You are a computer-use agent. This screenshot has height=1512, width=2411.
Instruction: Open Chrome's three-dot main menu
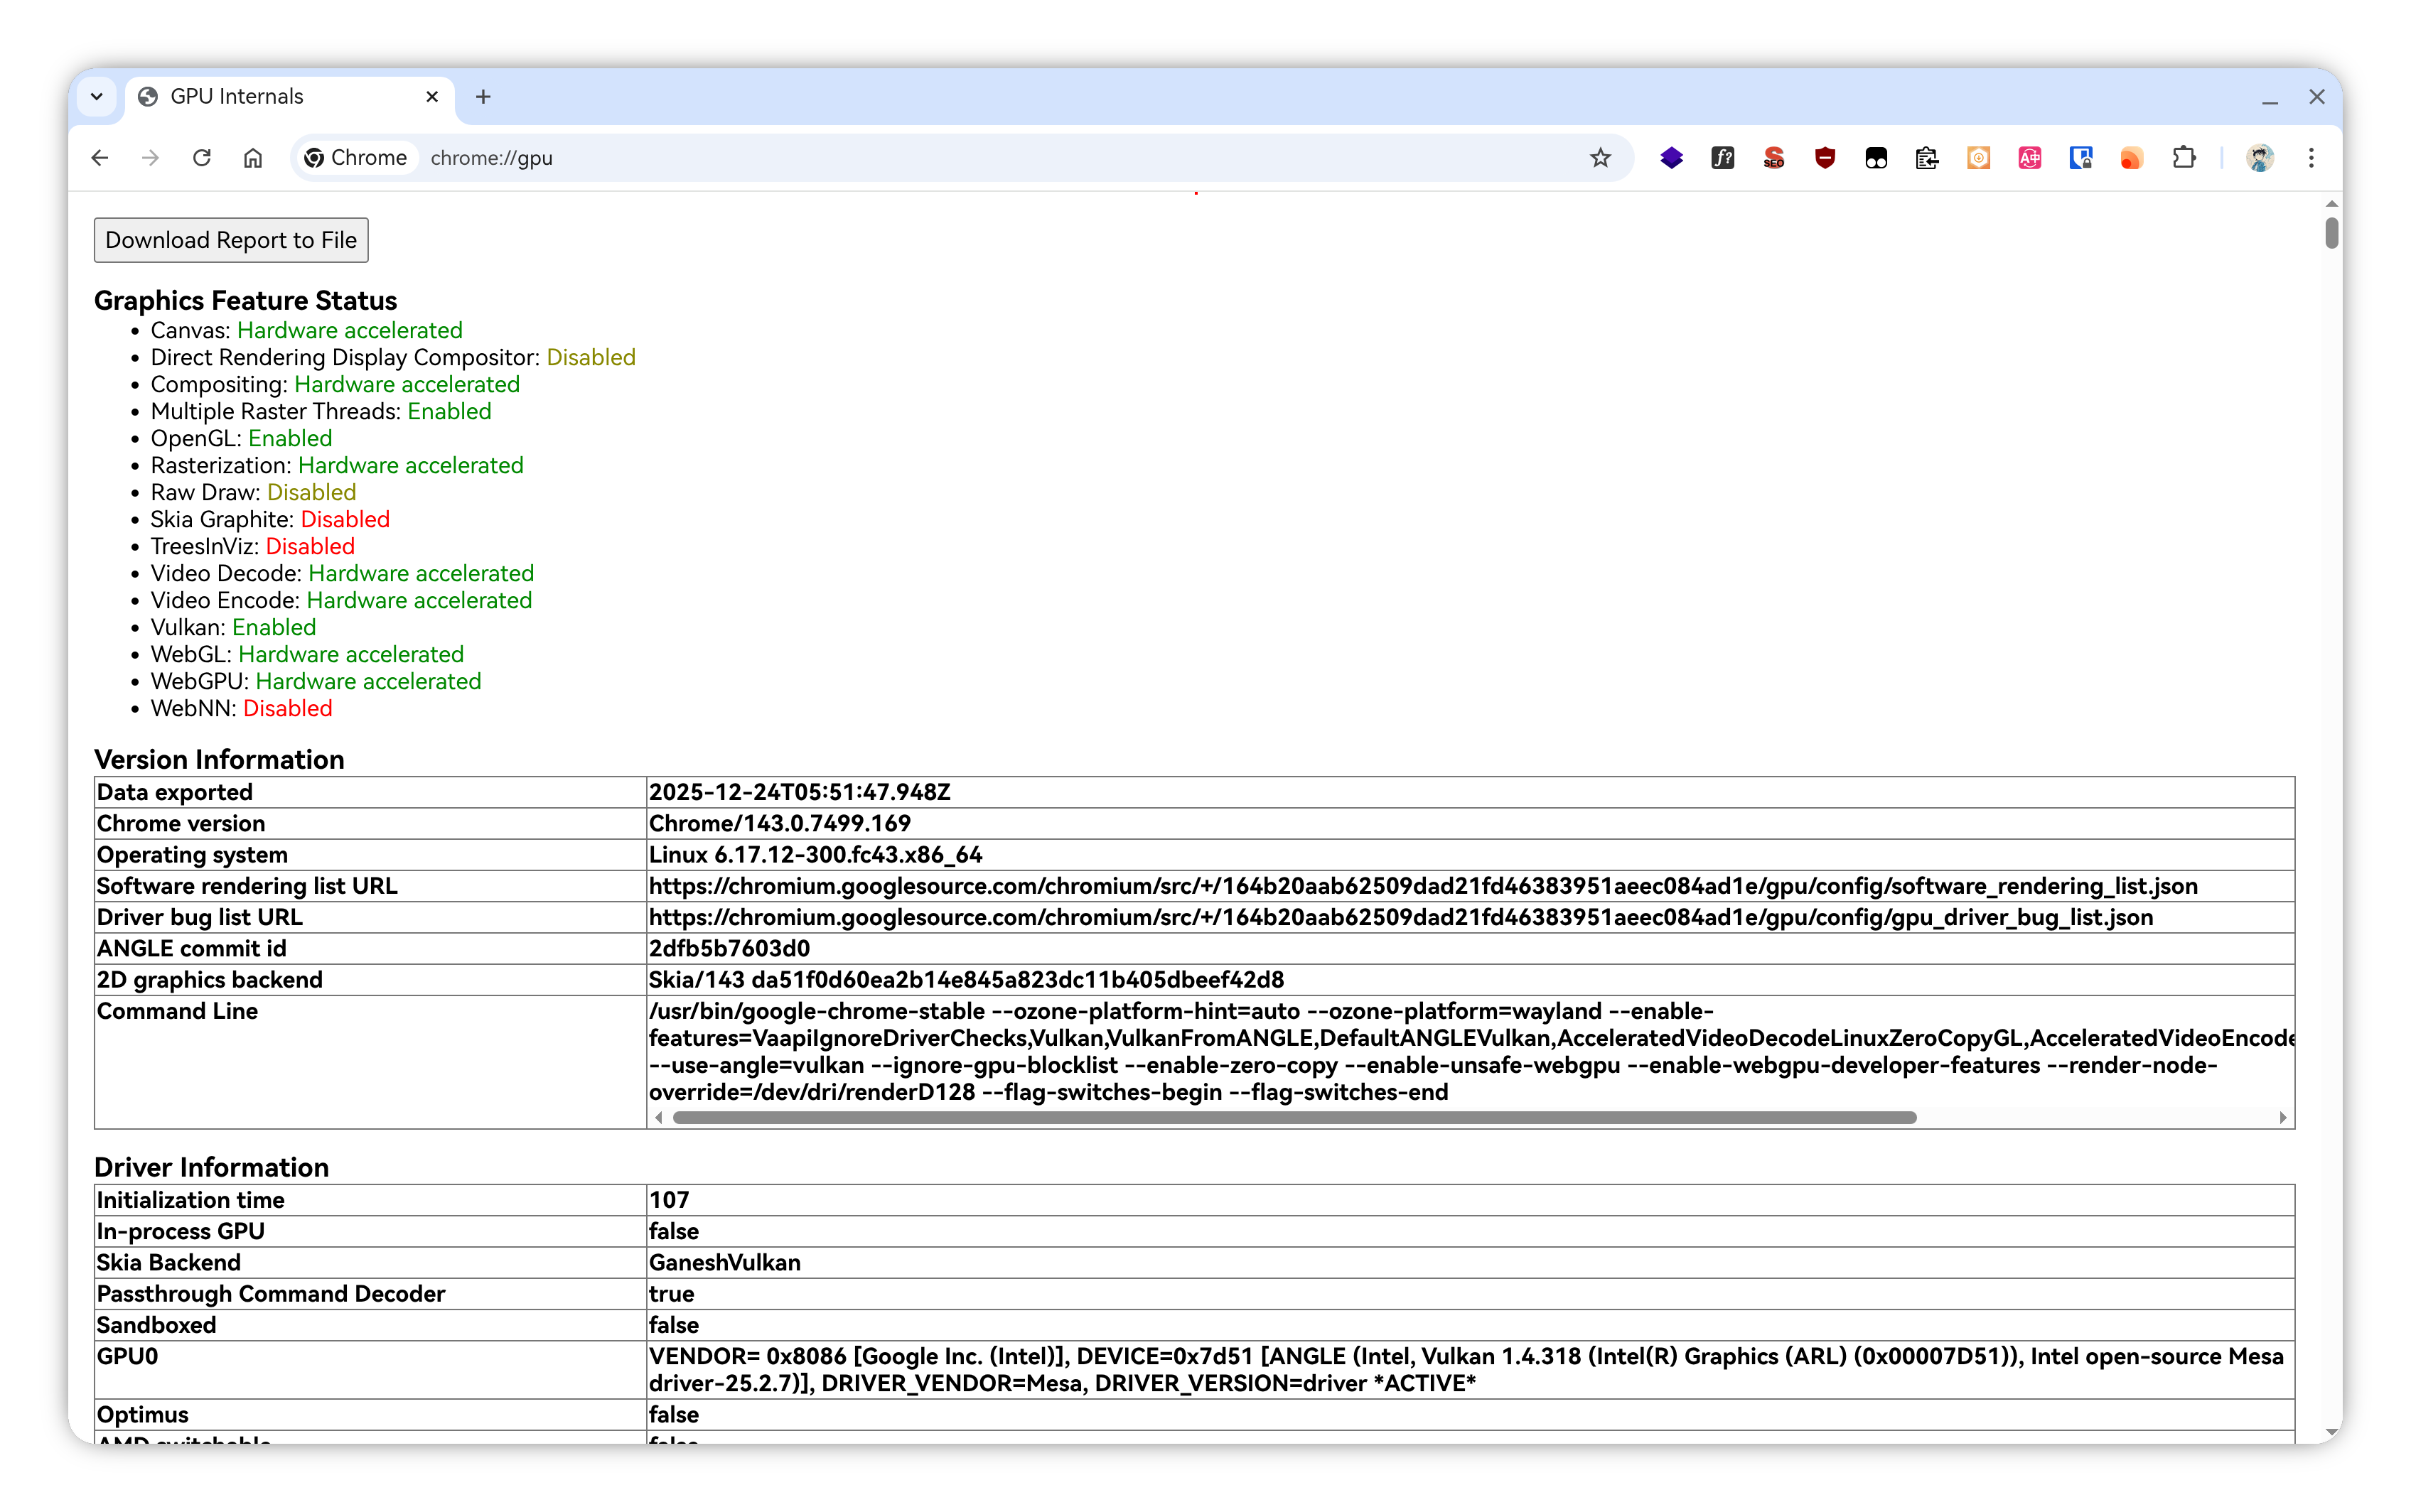pyautogui.click(x=2311, y=158)
